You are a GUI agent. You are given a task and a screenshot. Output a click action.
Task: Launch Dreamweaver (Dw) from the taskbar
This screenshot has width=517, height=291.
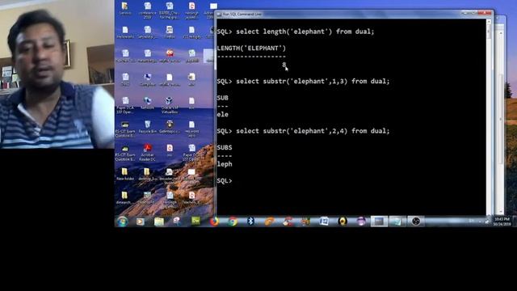[x=195, y=221]
